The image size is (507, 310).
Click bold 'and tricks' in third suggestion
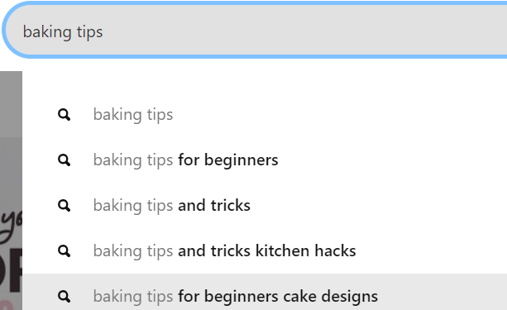click(214, 205)
